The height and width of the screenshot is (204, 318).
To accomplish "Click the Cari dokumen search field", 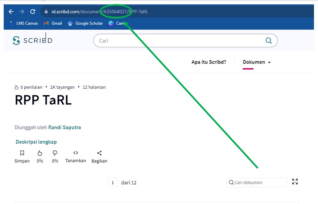I will [x=260, y=182].
